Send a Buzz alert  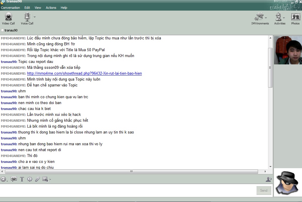click(30, 179)
